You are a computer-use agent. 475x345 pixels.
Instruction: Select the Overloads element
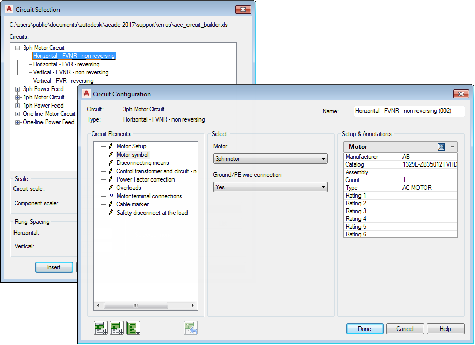pyautogui.click(x=128, y=188)
